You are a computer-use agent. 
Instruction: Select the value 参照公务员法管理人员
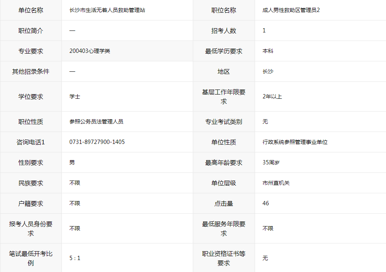pyautogui.click(x=97, y=122)
